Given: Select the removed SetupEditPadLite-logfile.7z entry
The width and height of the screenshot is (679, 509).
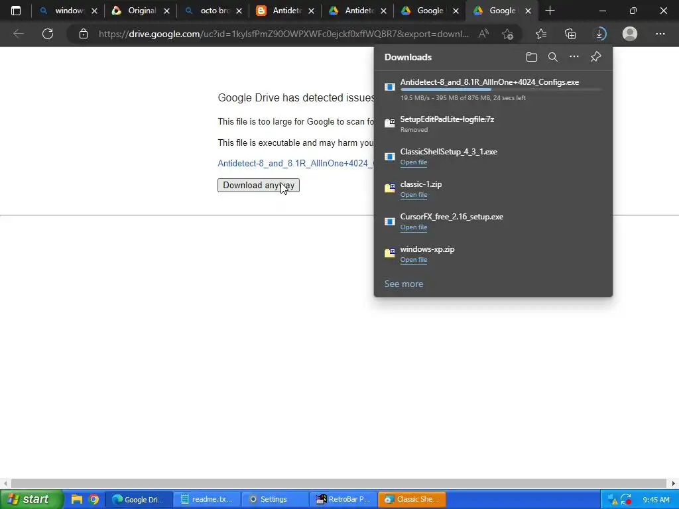Looking at the screenshot, I should click(x=493, y=124).
